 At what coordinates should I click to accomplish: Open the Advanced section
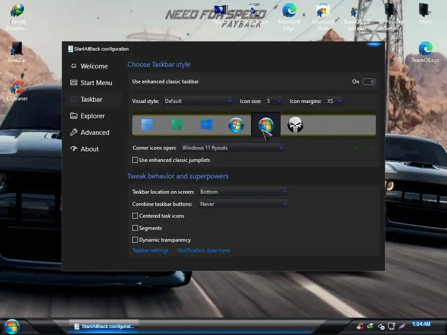tap(94, 133)
